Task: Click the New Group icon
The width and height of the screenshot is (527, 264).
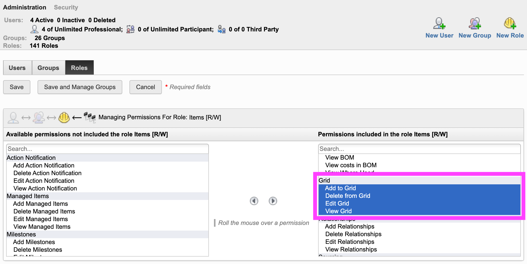Action: click(x=475, y=23)
